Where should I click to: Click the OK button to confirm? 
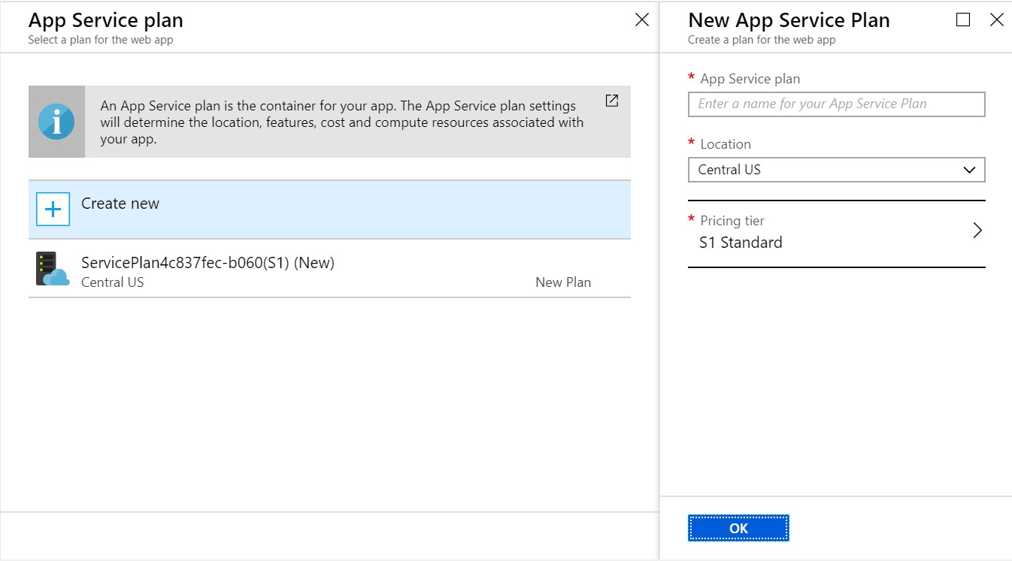point(738,527)
